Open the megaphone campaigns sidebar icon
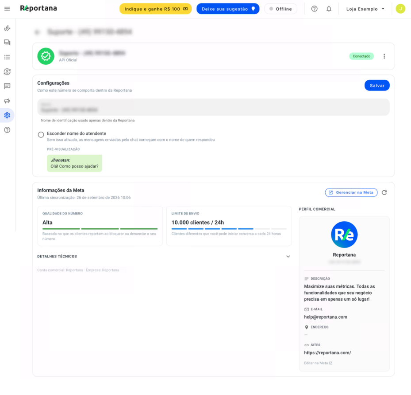 (7, 101)
